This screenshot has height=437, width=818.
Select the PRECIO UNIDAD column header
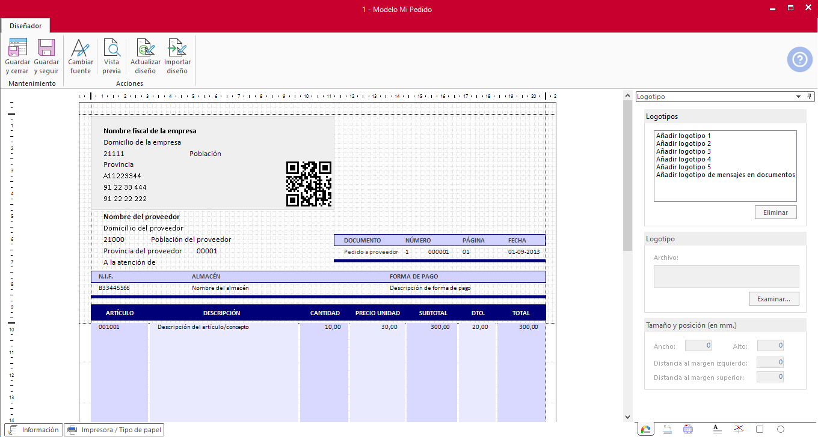[x=378, y=313]
